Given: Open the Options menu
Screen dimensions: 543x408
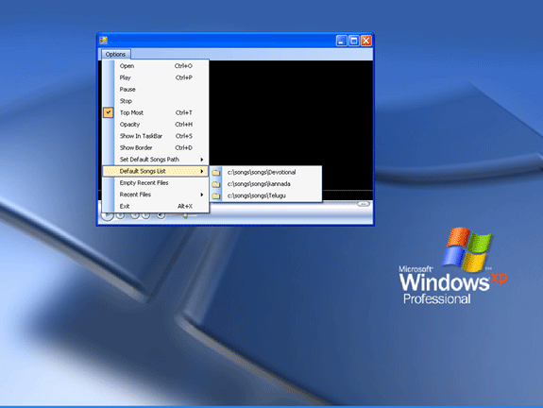Looking at the screenshot, I should (x=115, y=55).
